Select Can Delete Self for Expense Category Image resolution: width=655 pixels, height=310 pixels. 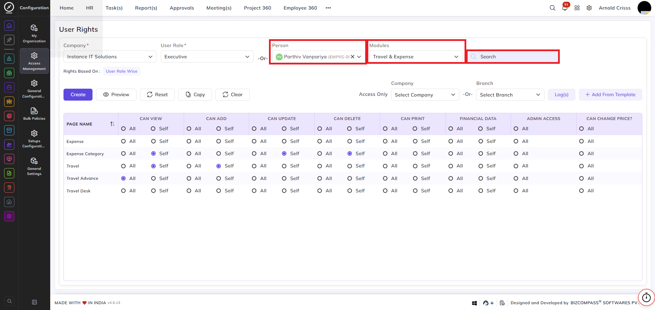350,153
